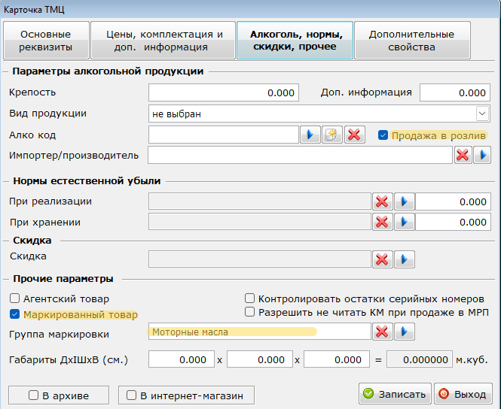
Task: Clear Скидка with the red X
Action: coord(383,259)
